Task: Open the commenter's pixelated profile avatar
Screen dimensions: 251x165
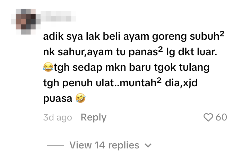Action: (x=26, y=21)
